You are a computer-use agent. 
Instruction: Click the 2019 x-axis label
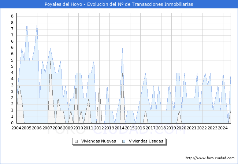(x=171, y=128)
